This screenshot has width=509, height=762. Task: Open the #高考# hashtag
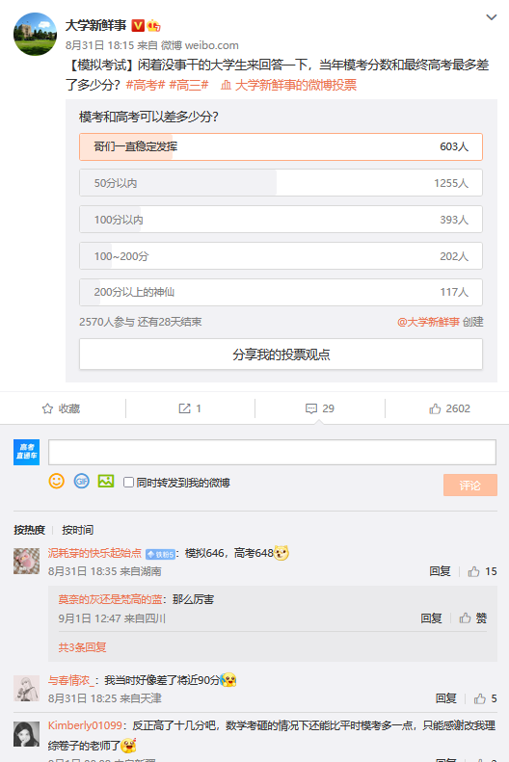pos(146,85)
